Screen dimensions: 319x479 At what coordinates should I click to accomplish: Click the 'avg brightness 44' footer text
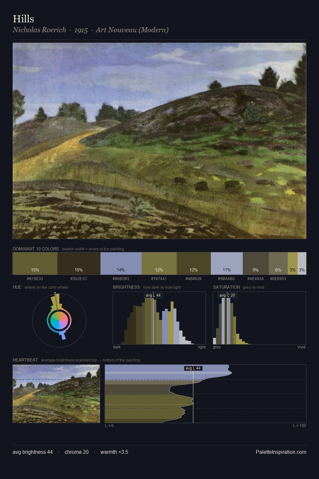click(x=33, y=452)
